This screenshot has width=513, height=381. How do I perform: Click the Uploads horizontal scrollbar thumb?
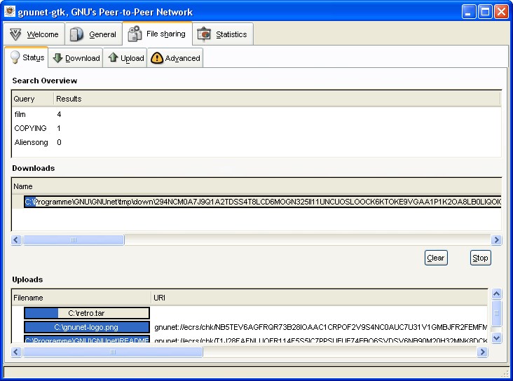coord(113,352)
